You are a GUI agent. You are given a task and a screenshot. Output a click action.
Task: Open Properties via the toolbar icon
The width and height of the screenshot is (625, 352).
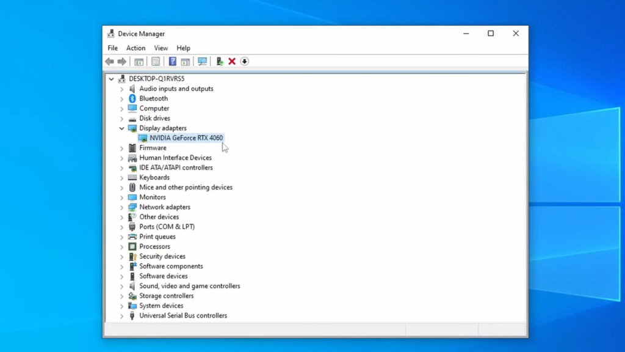(x=156, y=62)
